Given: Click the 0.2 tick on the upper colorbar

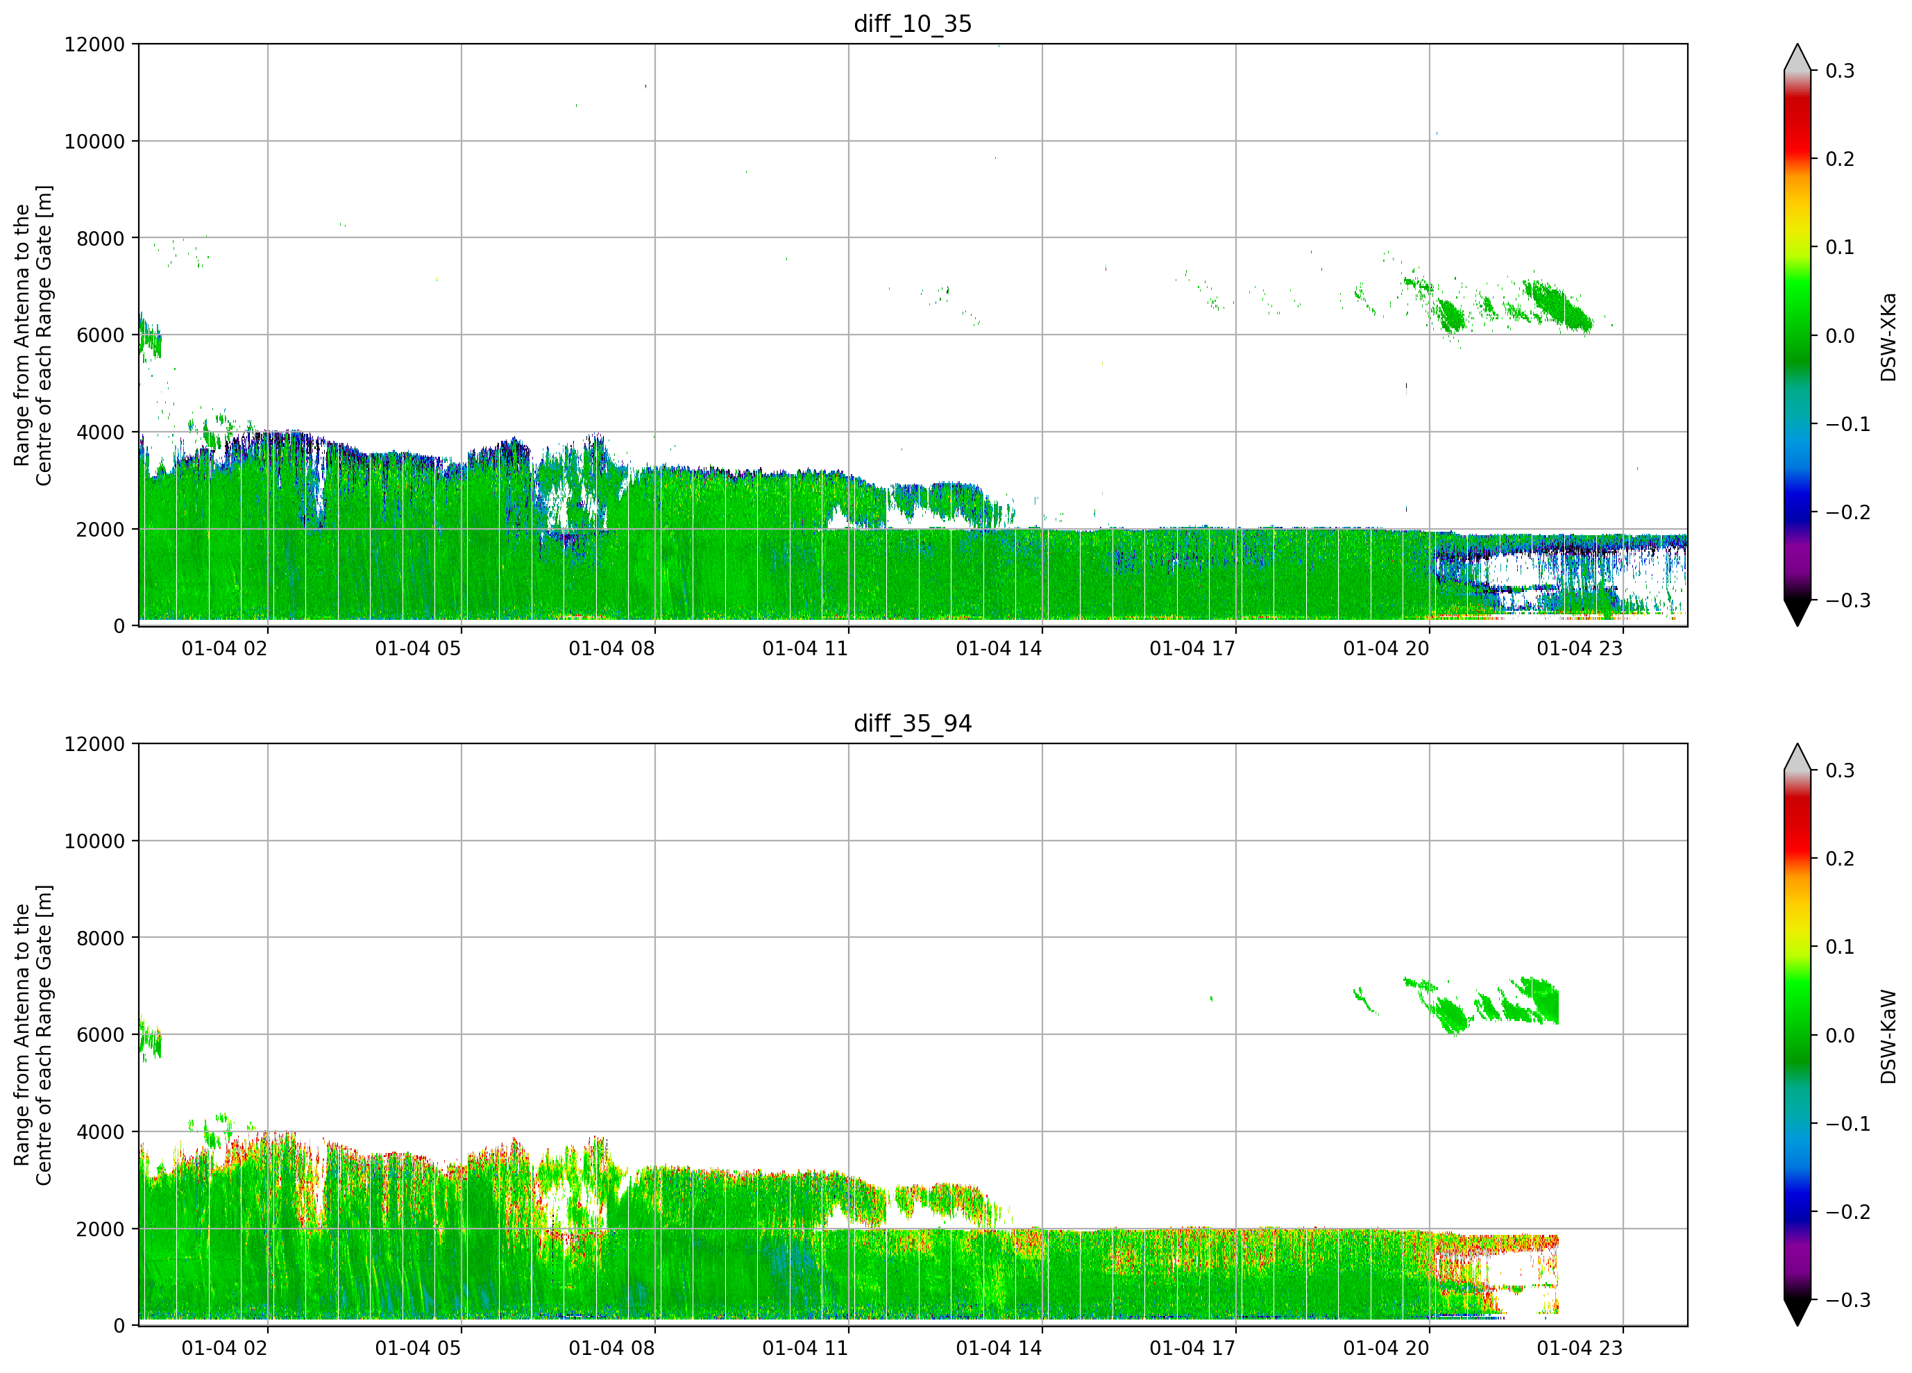Looking at the screenshot, I should coord(1840,160).
